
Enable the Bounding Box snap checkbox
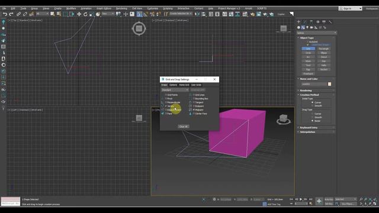[194, 99]
